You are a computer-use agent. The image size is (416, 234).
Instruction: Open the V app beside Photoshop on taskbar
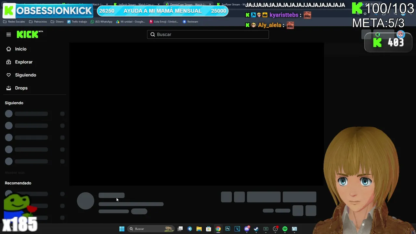(237, 229)
